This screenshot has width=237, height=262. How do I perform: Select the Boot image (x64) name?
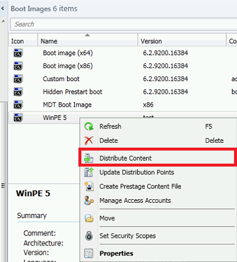point(68,53)
